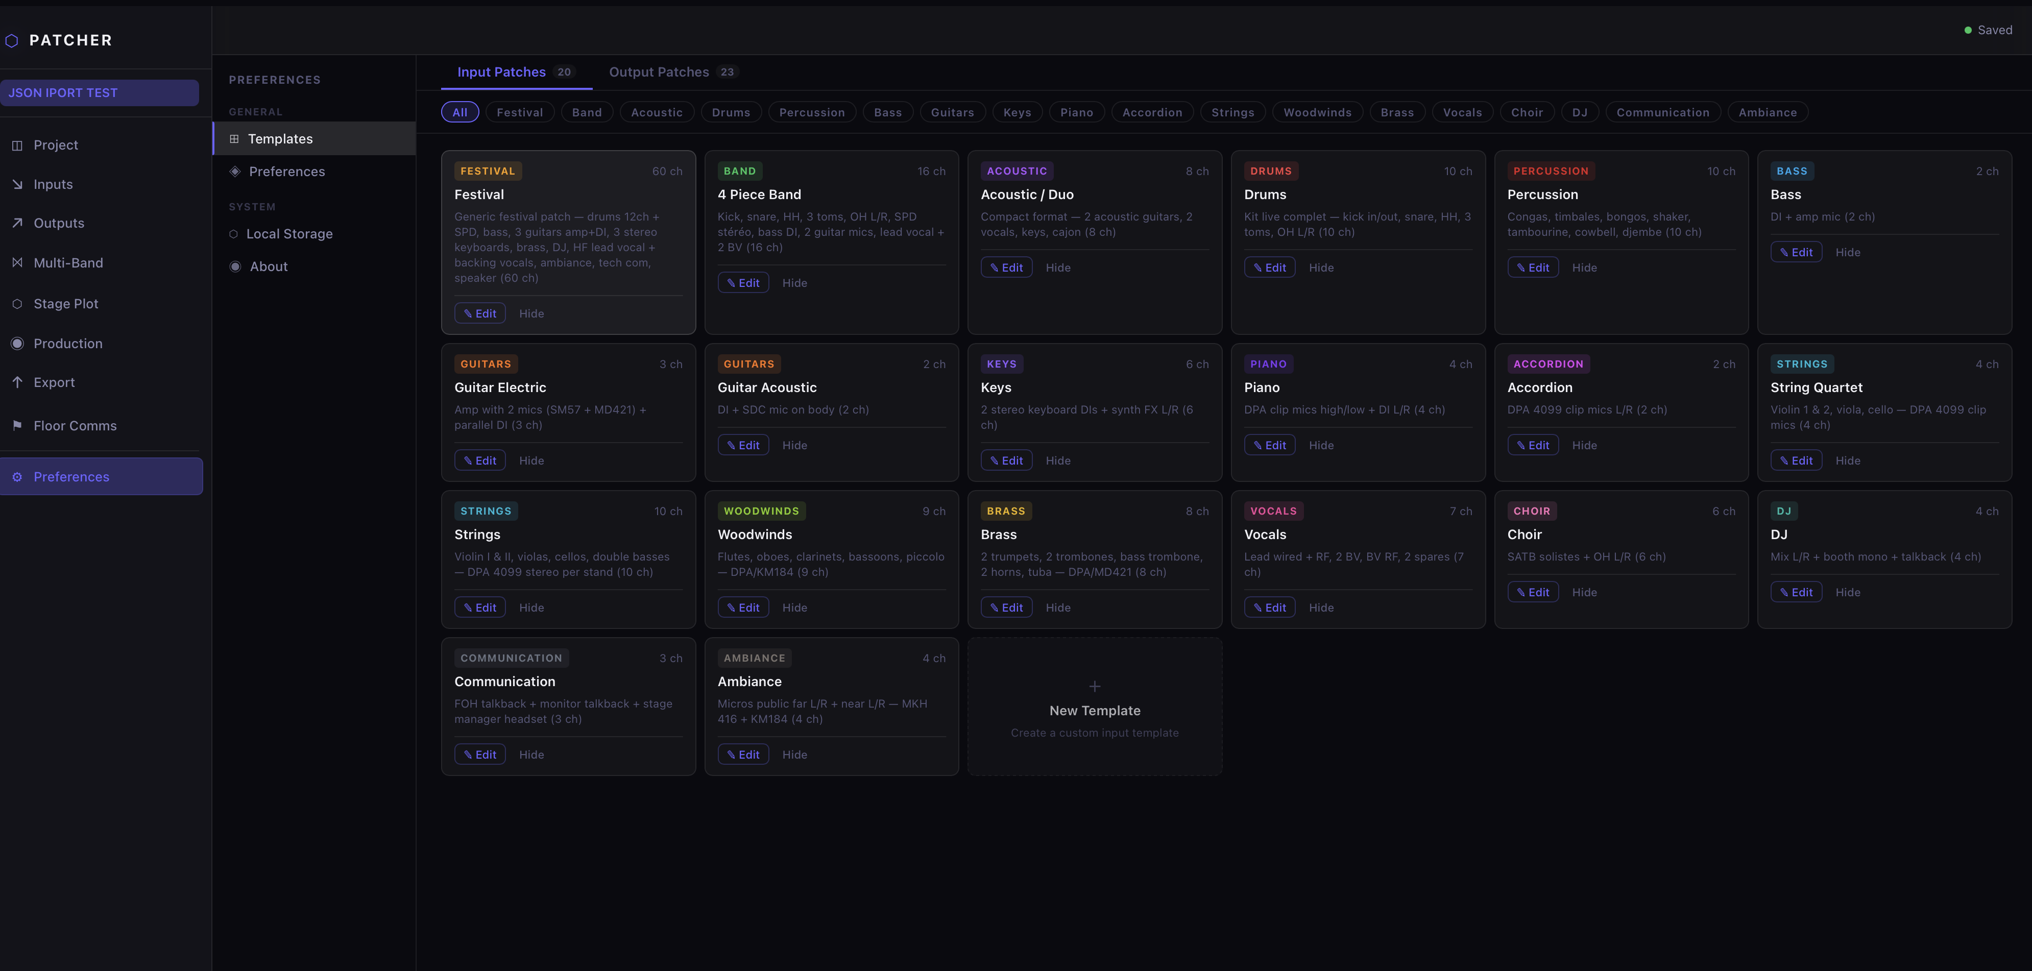Edit the Bass template
This screenshot has width=2032, height=971.
[x=1796, y=252]
